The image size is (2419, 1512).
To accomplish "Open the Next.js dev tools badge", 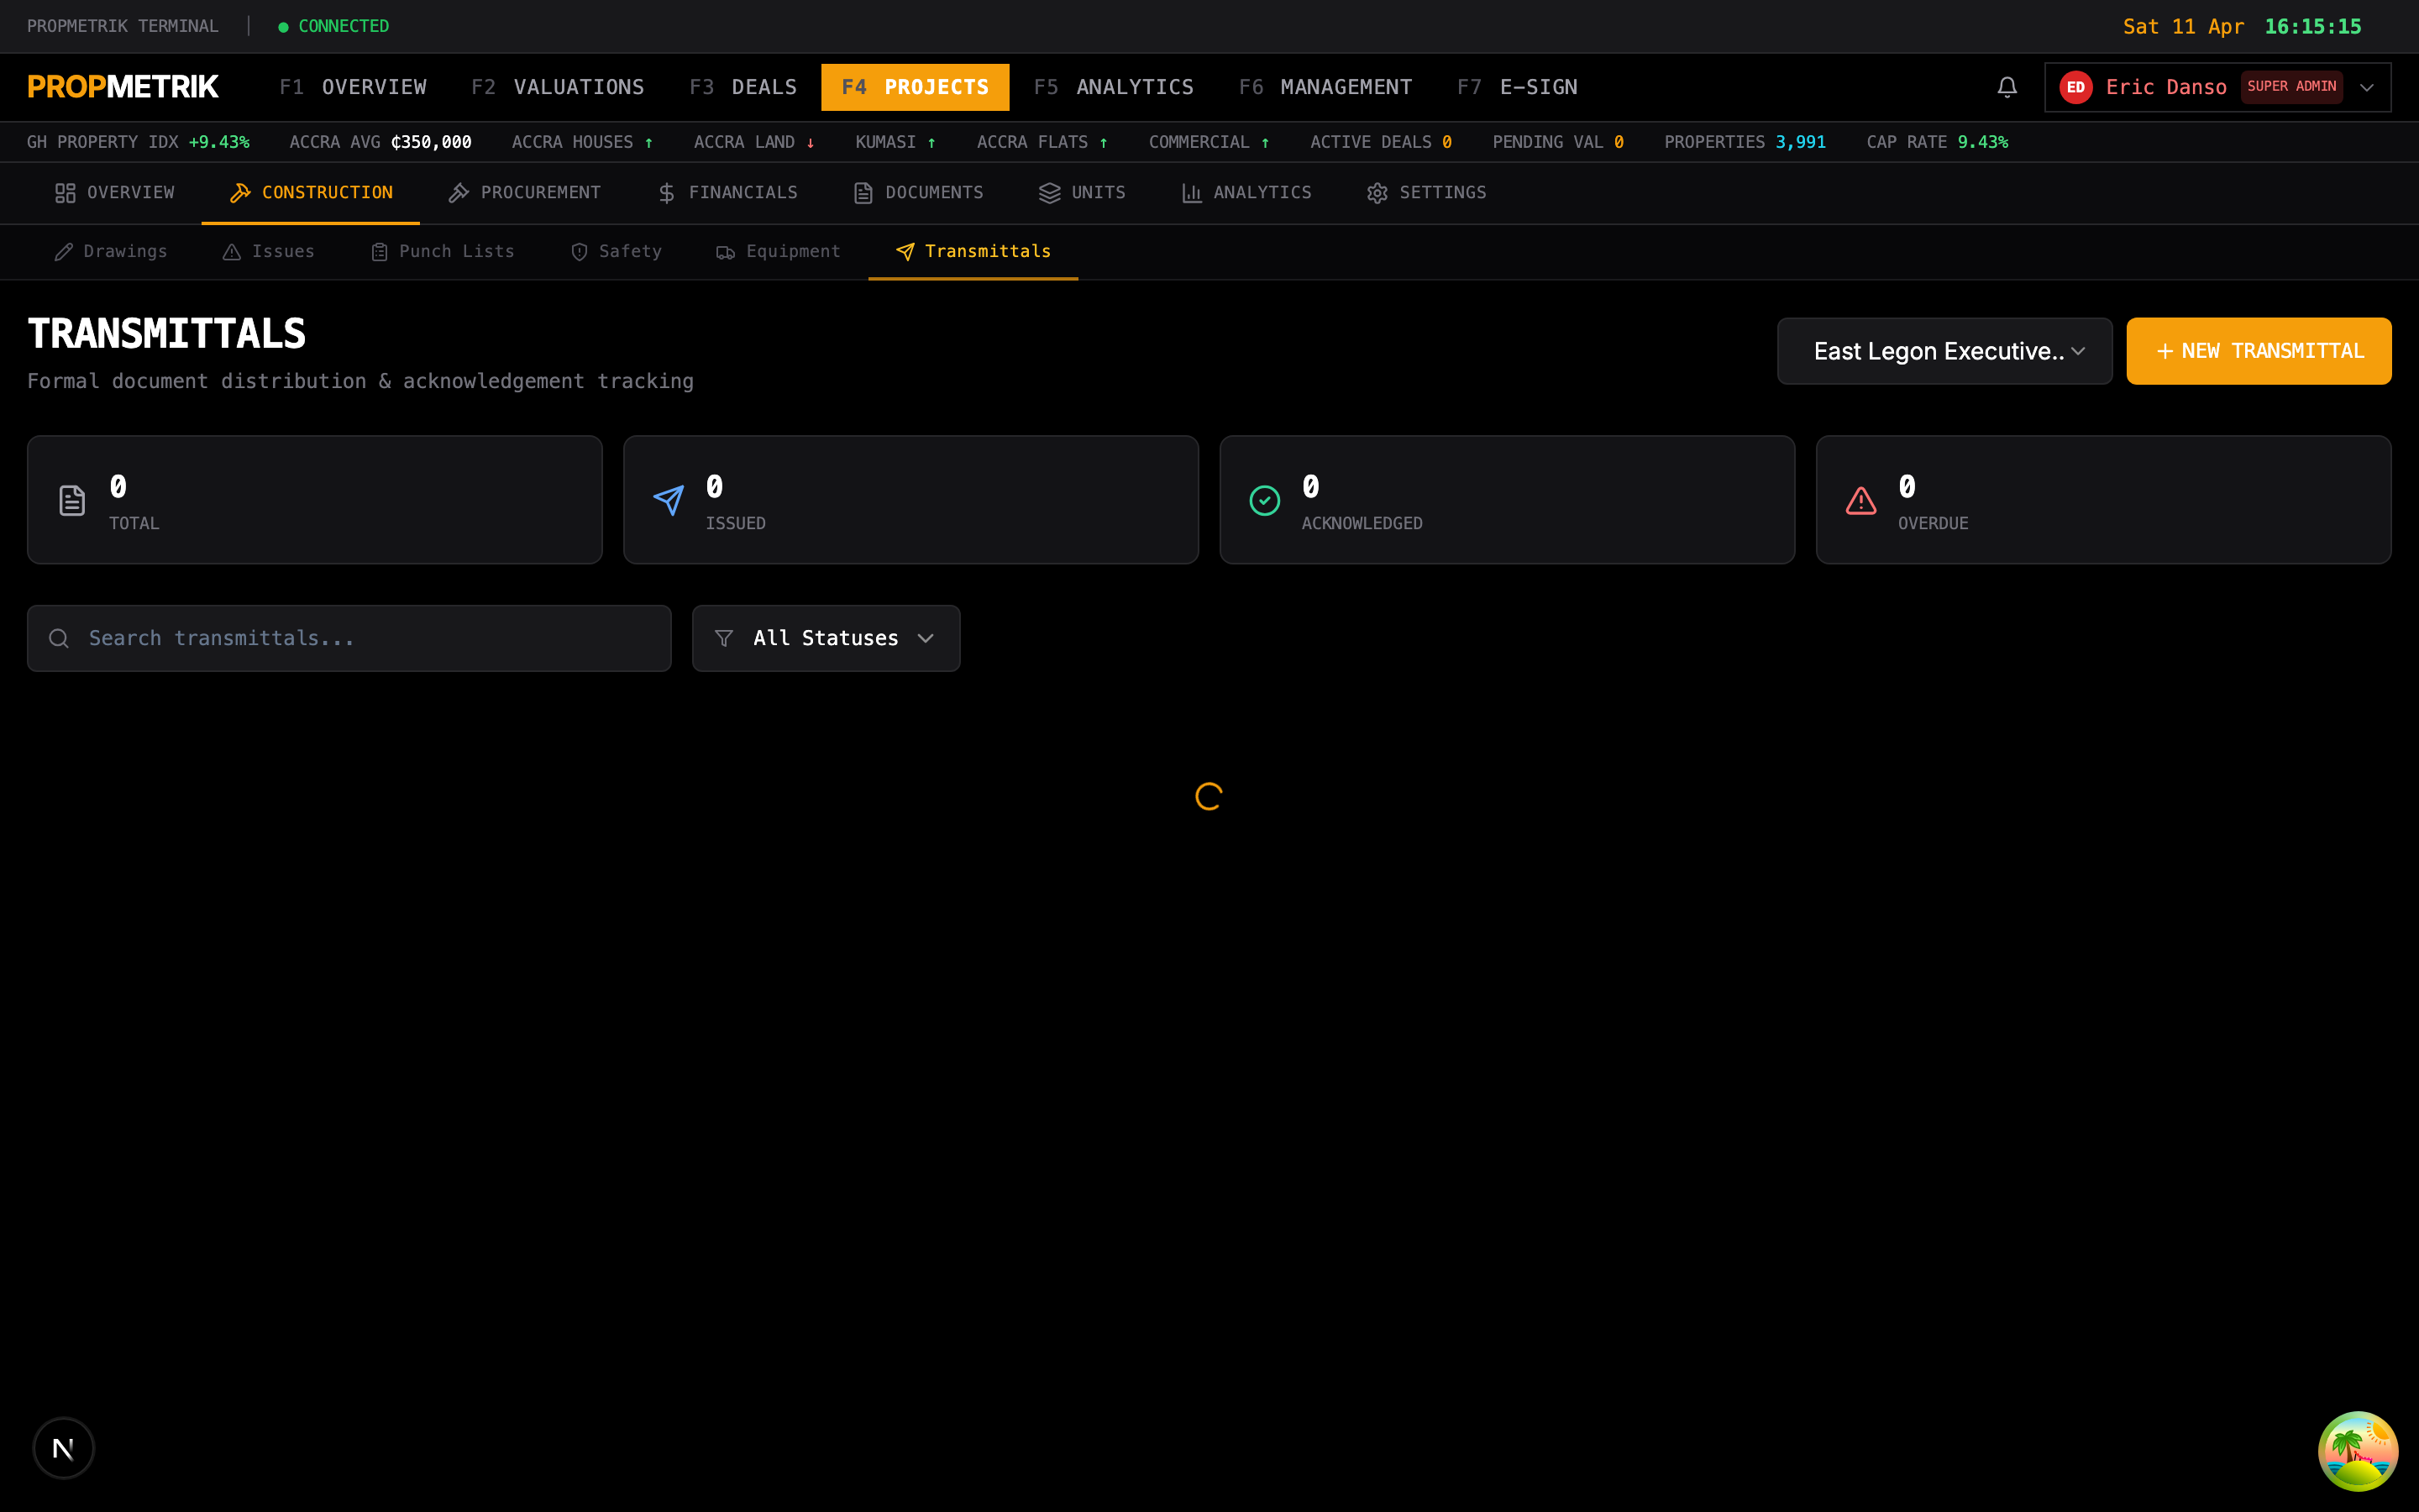I will (63, 1448).
